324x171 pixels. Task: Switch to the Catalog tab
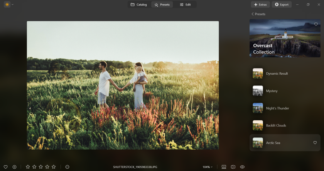(x=138, y=5)
